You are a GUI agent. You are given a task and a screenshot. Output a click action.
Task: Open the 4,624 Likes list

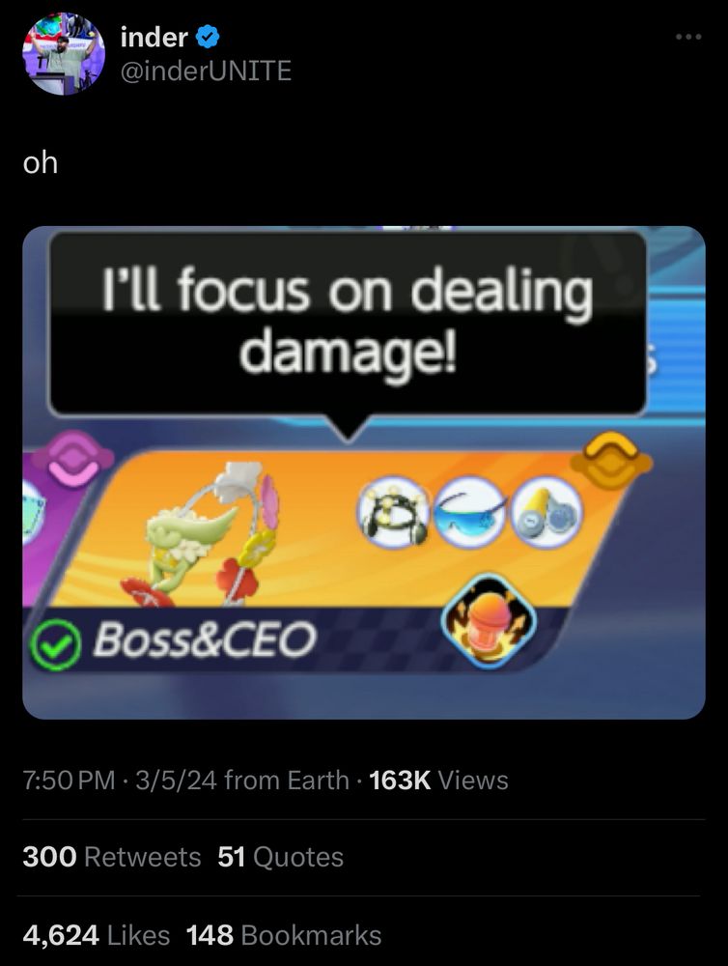pos(97,935)
